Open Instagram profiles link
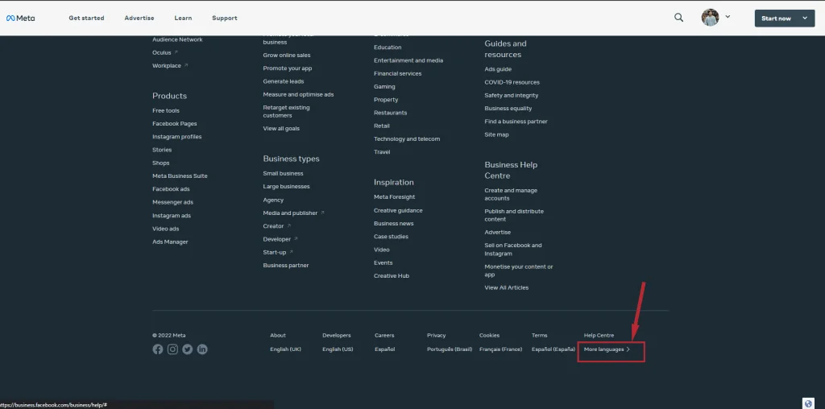The height and width of the screenshot is (409, 825). coord(176,137)
